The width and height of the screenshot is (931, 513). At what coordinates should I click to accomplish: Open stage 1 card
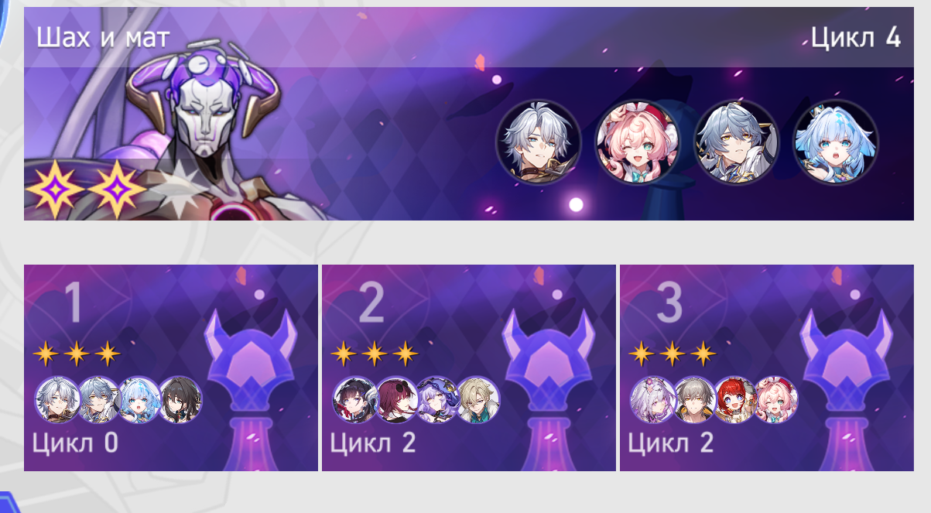[171, 368]
